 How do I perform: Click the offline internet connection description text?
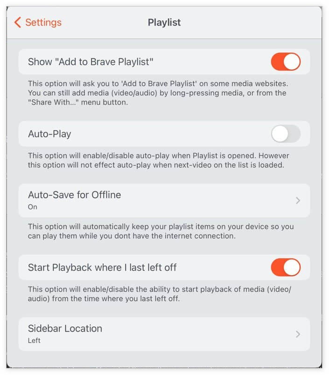point(161,231)
